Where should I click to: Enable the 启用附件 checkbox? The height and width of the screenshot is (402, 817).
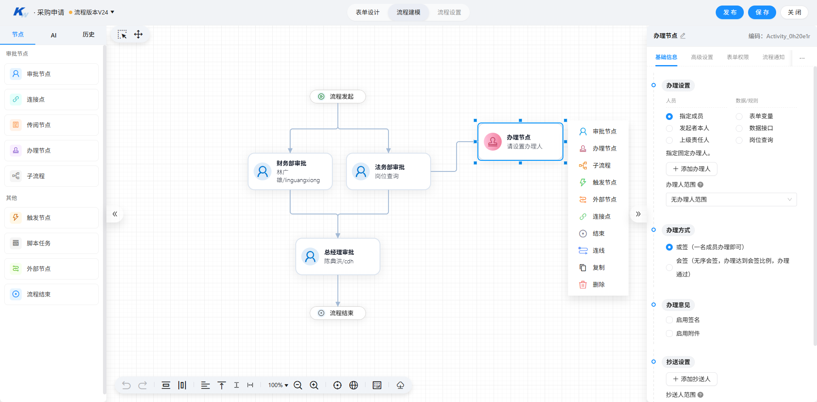click(669, 334)
